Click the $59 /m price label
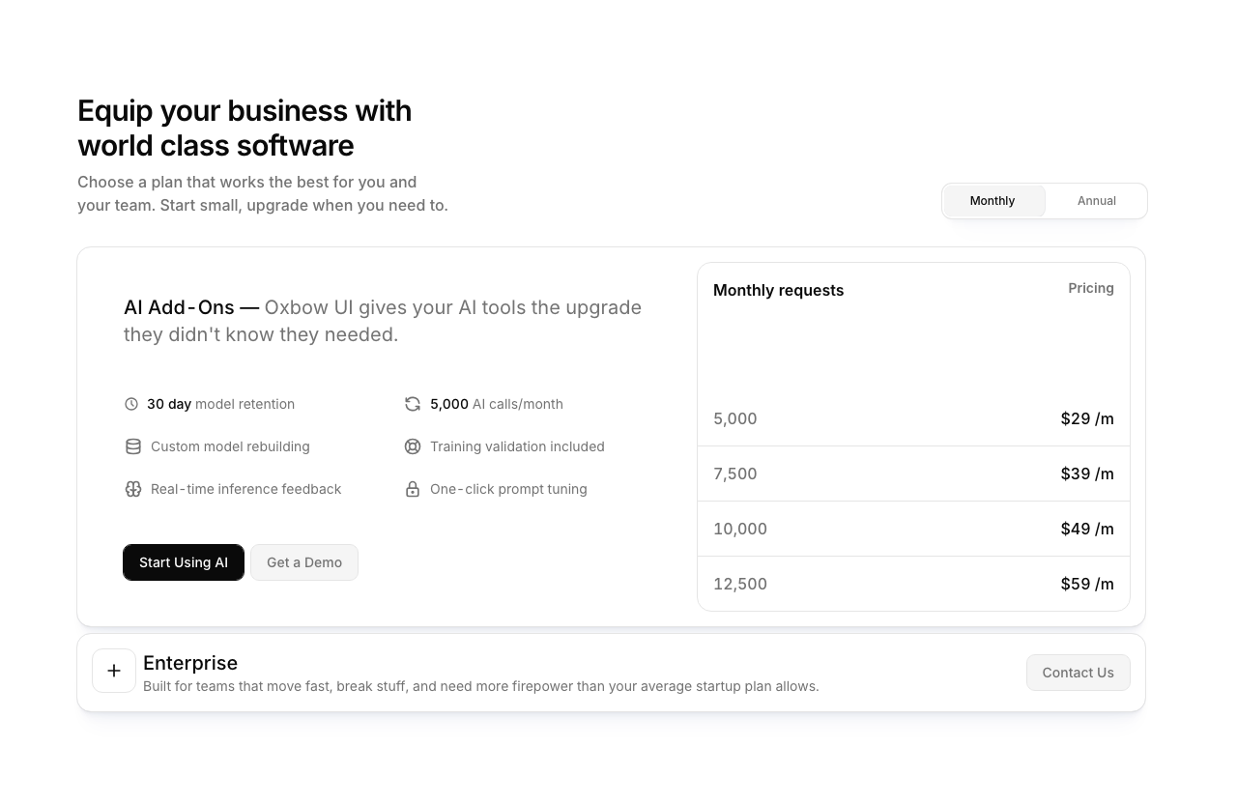 (1087, 584)
